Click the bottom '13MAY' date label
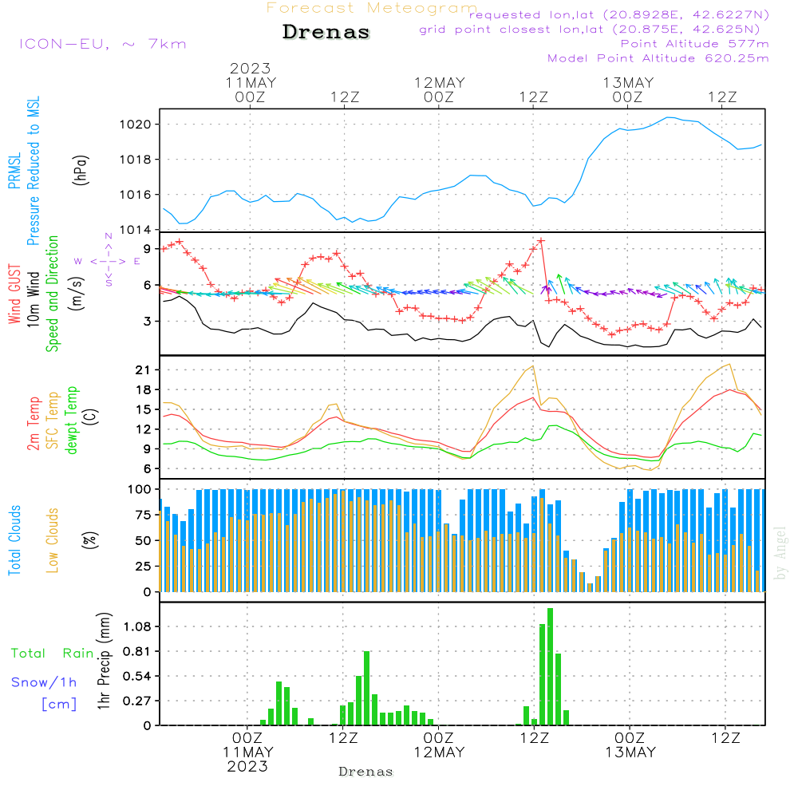 tap(630, 753)
